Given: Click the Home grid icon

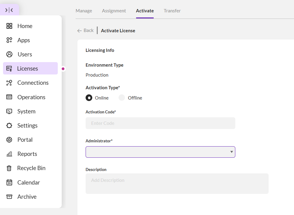Looking at the screenshot, I should coord(9,26).
